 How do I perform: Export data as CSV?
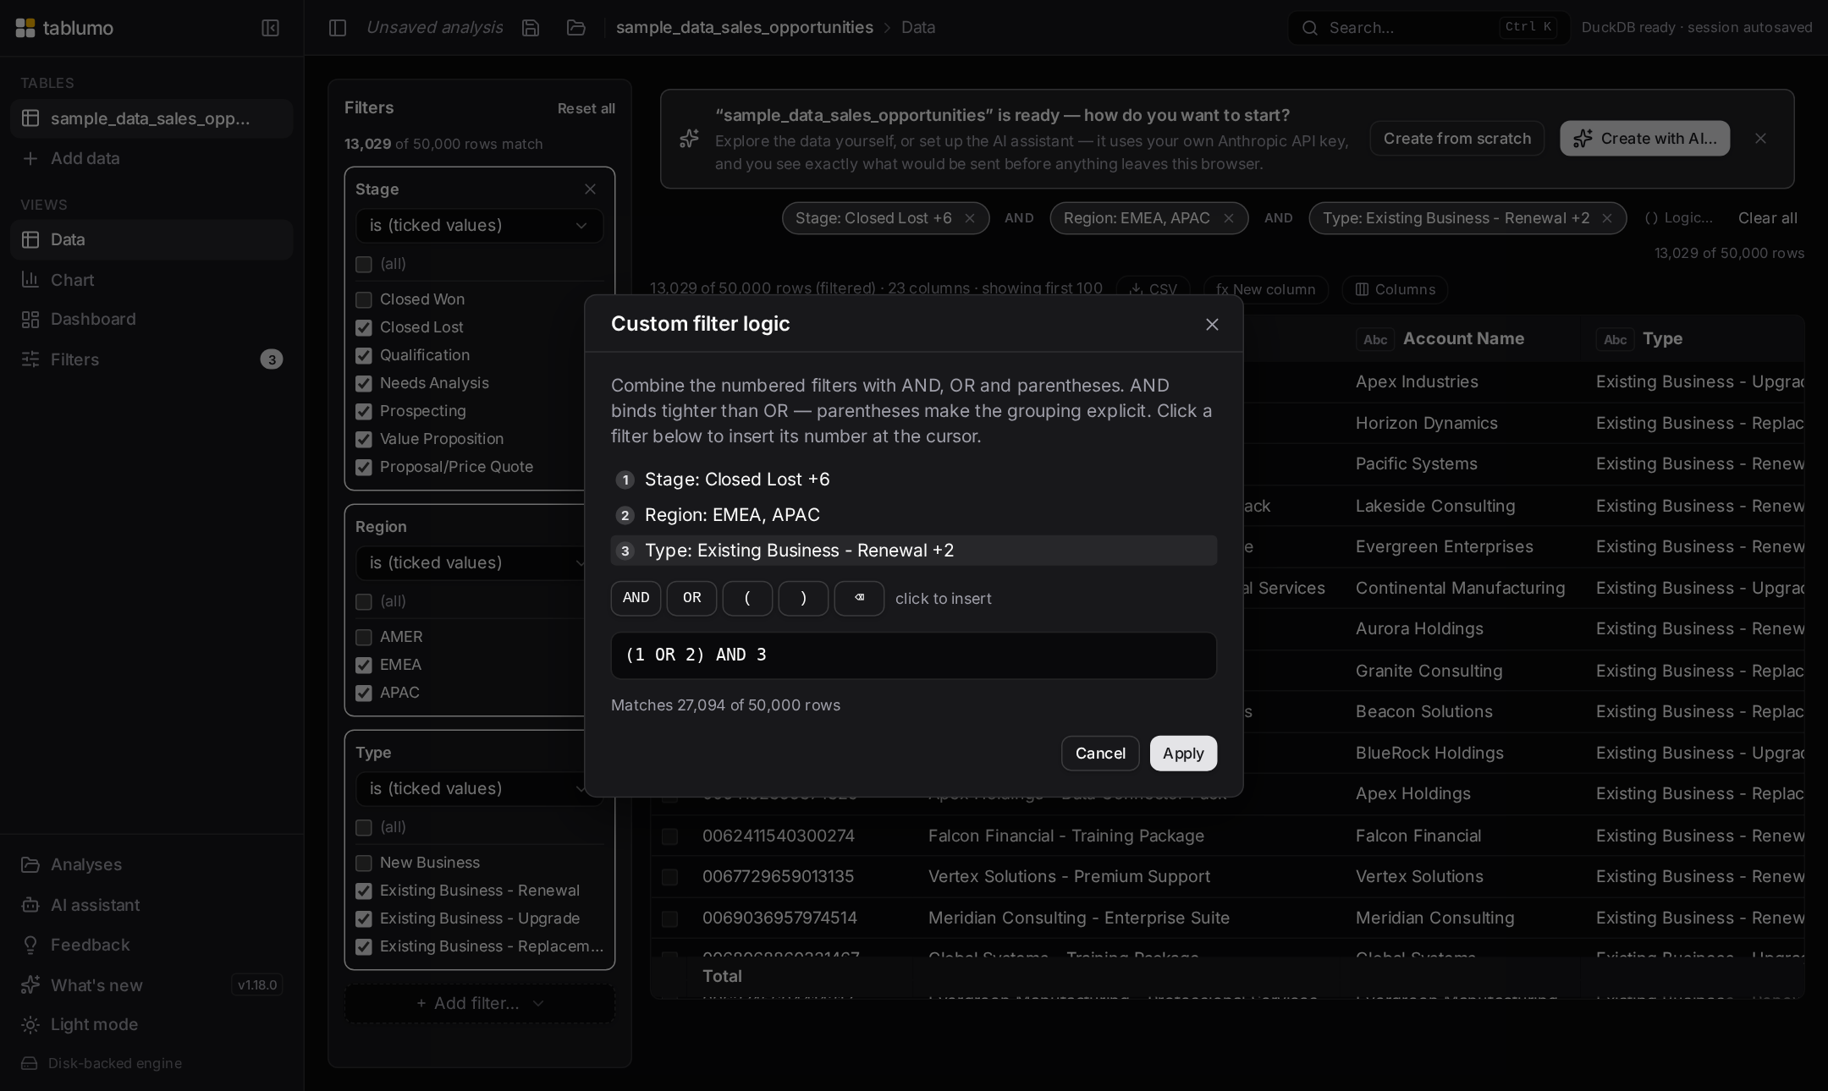click(x=1153, y=289)
